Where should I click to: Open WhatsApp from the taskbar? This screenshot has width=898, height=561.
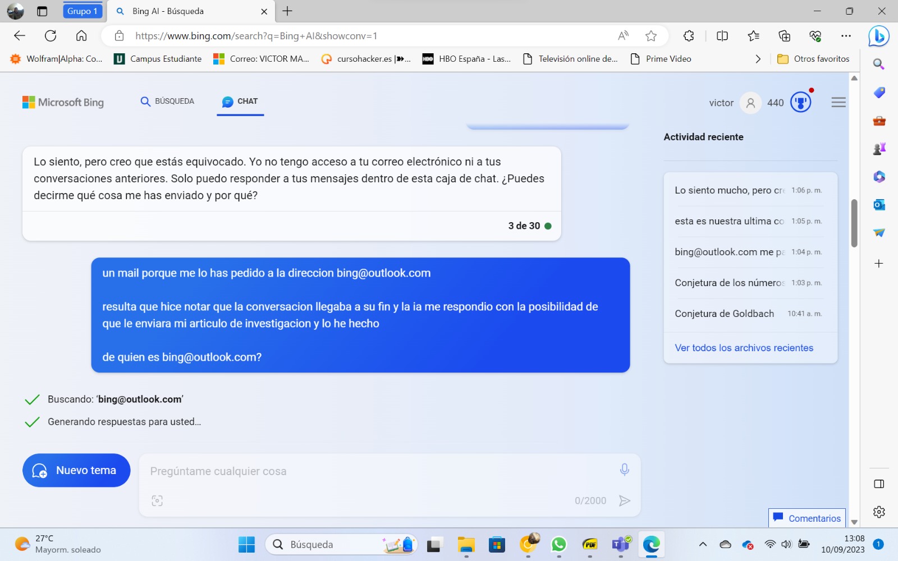click(559, 544)
